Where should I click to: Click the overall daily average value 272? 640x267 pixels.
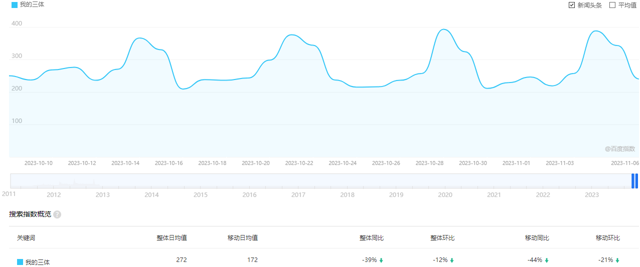[182, 260]
